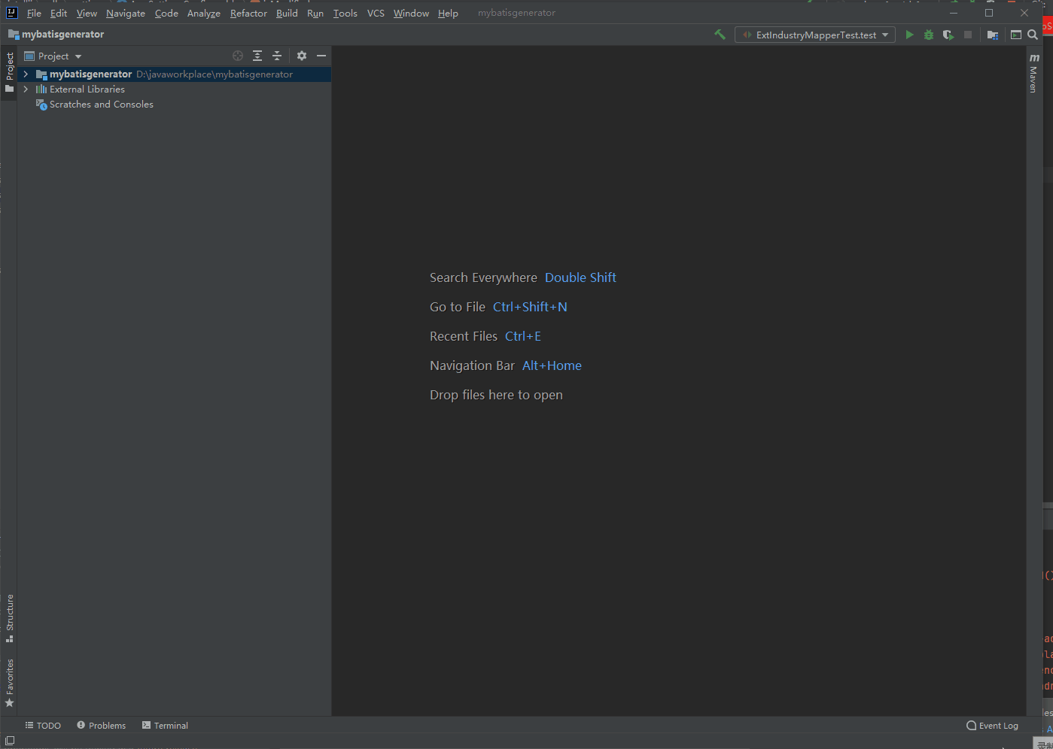Select External Libraries in project tree

[x=175, y=89]
